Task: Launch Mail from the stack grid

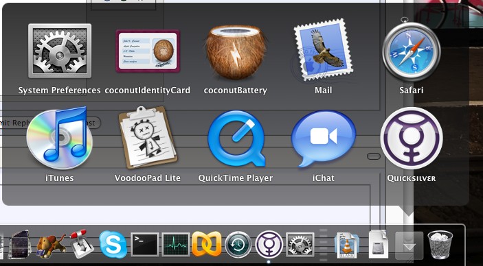Action: 323,50
